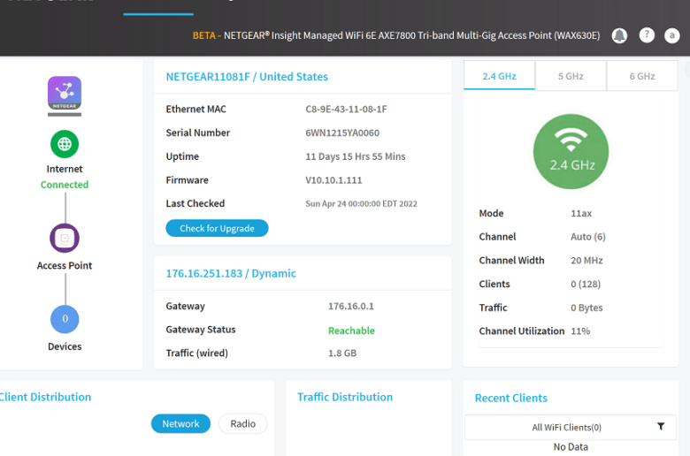Screen dimensions: 690x456
Task: Open the user account avatar icon
Action: [671, 35]
